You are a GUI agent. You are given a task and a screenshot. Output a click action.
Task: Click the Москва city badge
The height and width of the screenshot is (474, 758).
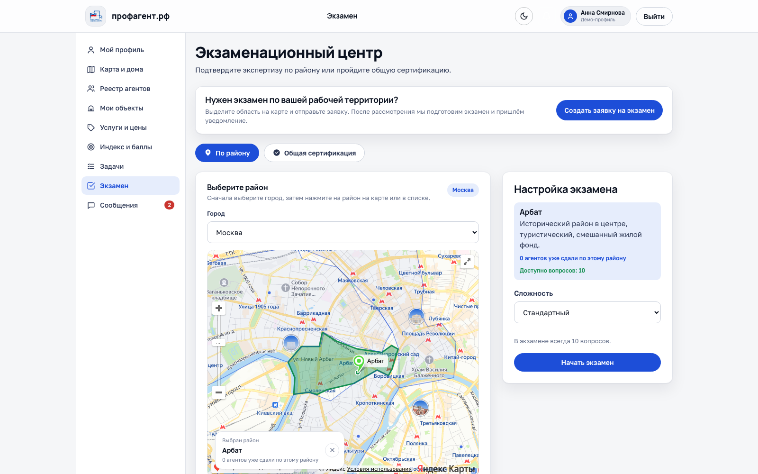[463, 190]
